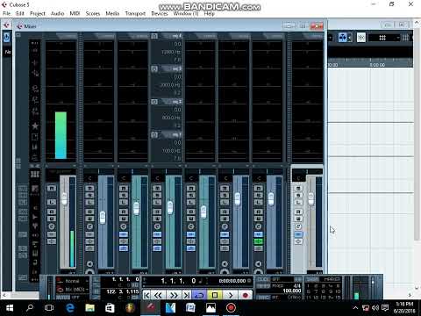Viewport: 421px width, 316px height.
Task: Open the Mix (MIDI) cycle record dropdown
Action: point(73,290)
